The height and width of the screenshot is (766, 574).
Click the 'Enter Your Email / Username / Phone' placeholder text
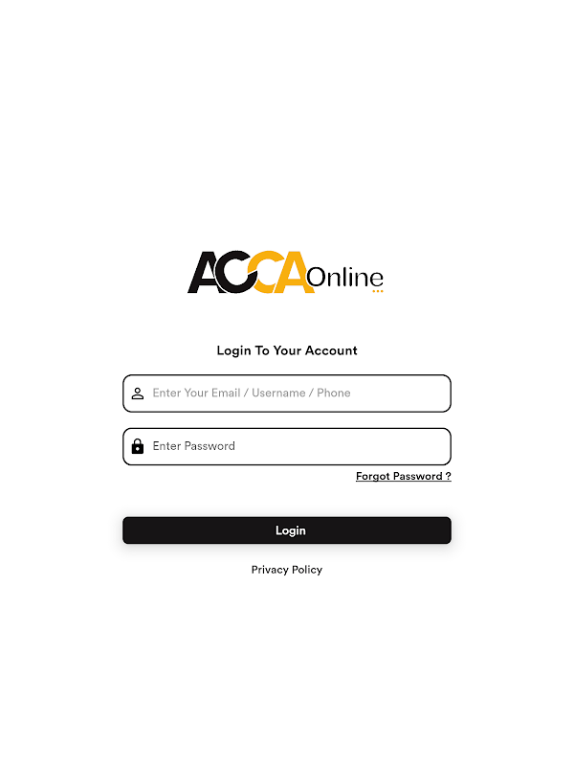(252, 393)
